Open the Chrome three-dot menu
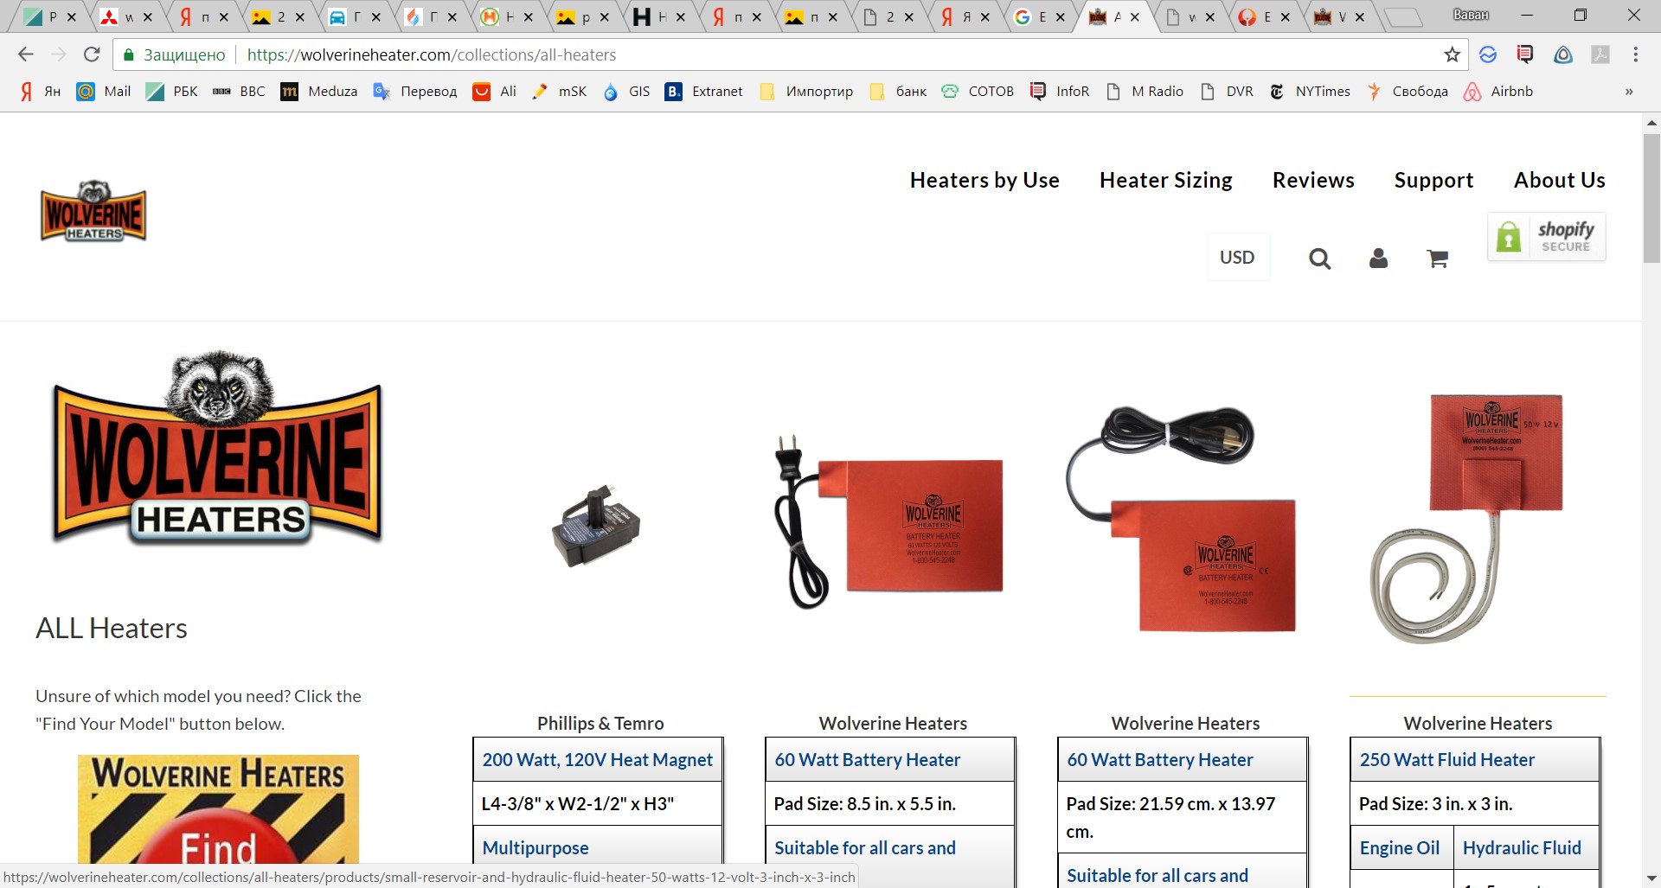 (x=1635, y=54)
